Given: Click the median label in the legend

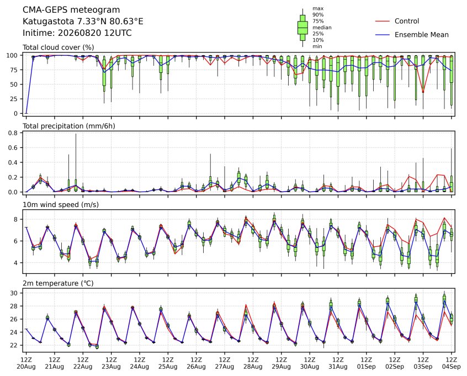Looking at the screenshot, I should coord(322,28).
